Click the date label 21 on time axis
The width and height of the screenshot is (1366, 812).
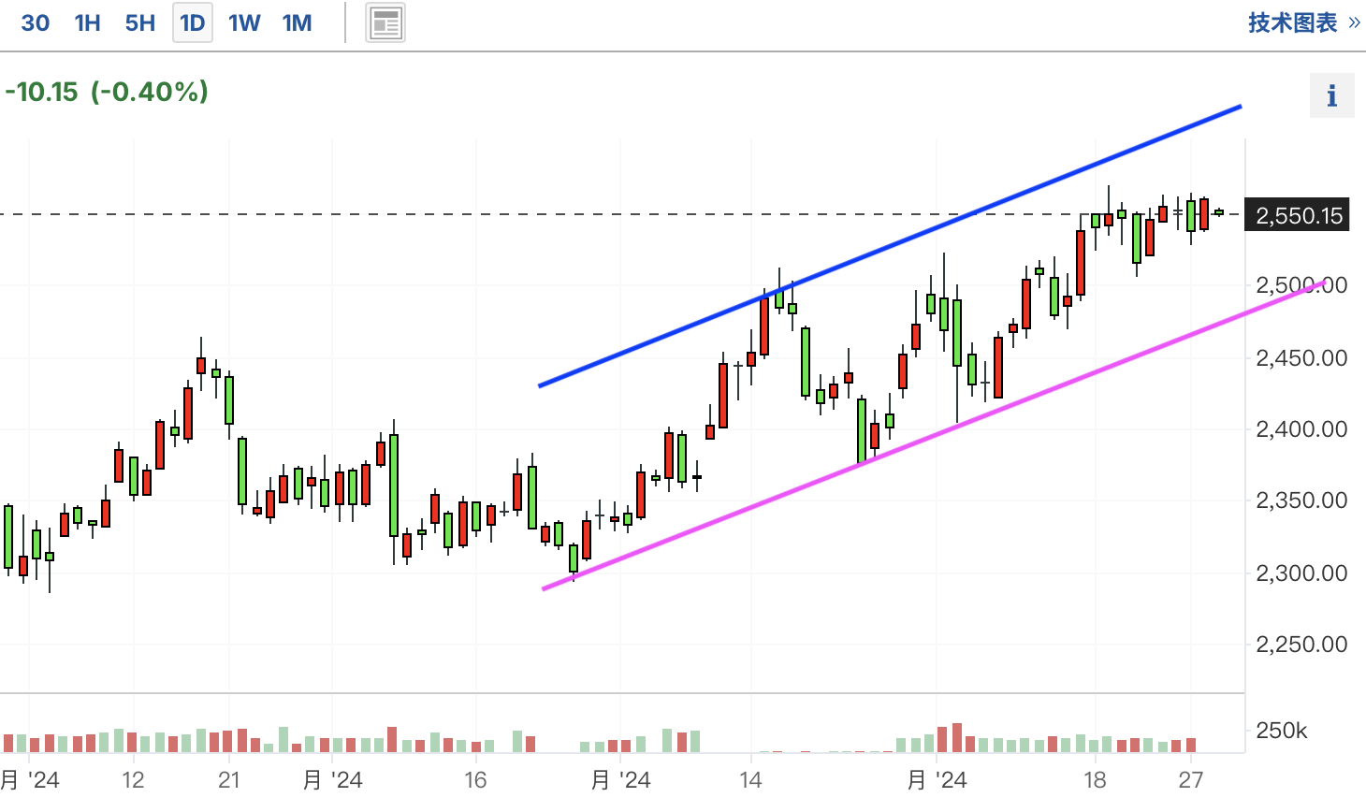point(229,780)
